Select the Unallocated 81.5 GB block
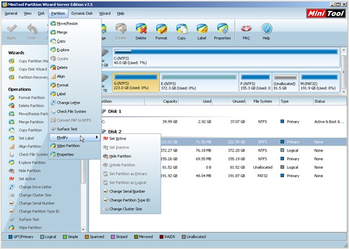The image size is (349, 249). point(285,82)
